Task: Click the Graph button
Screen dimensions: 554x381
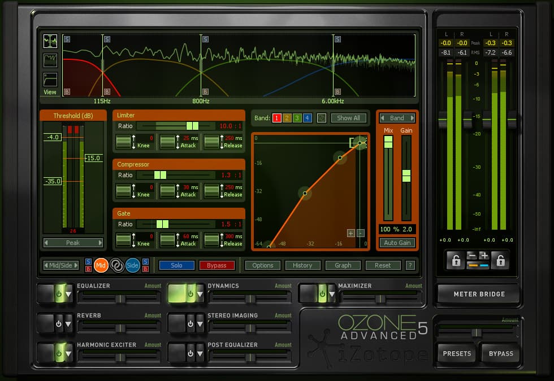Action: coord(343,265)
